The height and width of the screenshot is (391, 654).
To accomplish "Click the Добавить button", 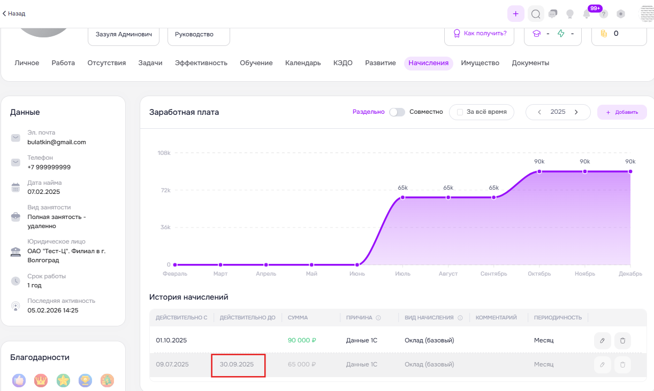I will 622,112.
